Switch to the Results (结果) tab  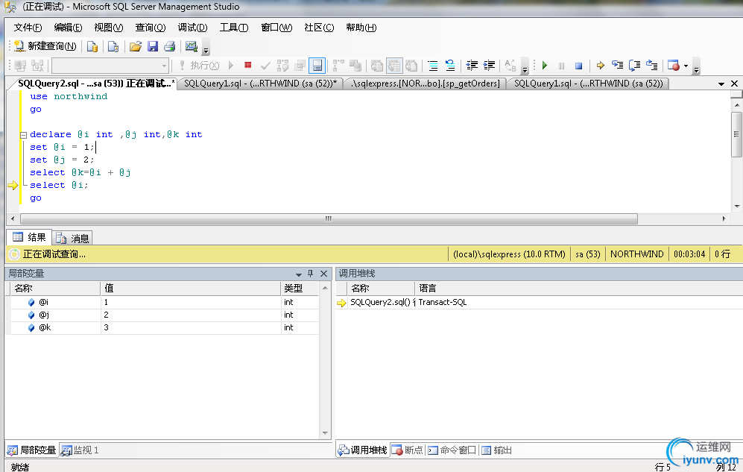[29, 237]
